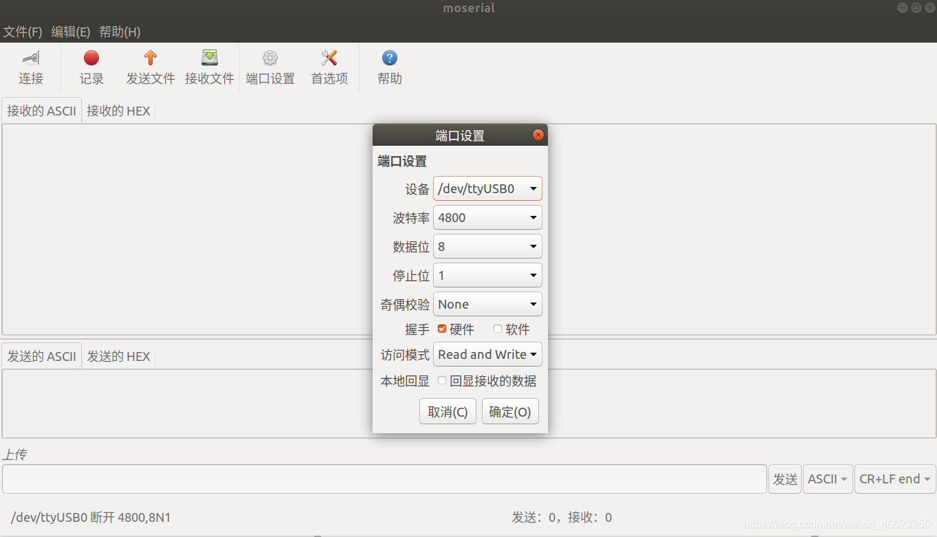Click the received data text area
Screen dimensions: 937x537
coord(469,230)
